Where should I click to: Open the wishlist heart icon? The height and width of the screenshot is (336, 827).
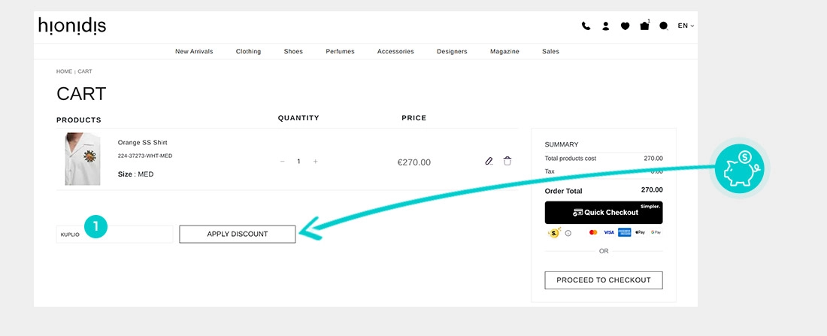click(x=625, y=26)
